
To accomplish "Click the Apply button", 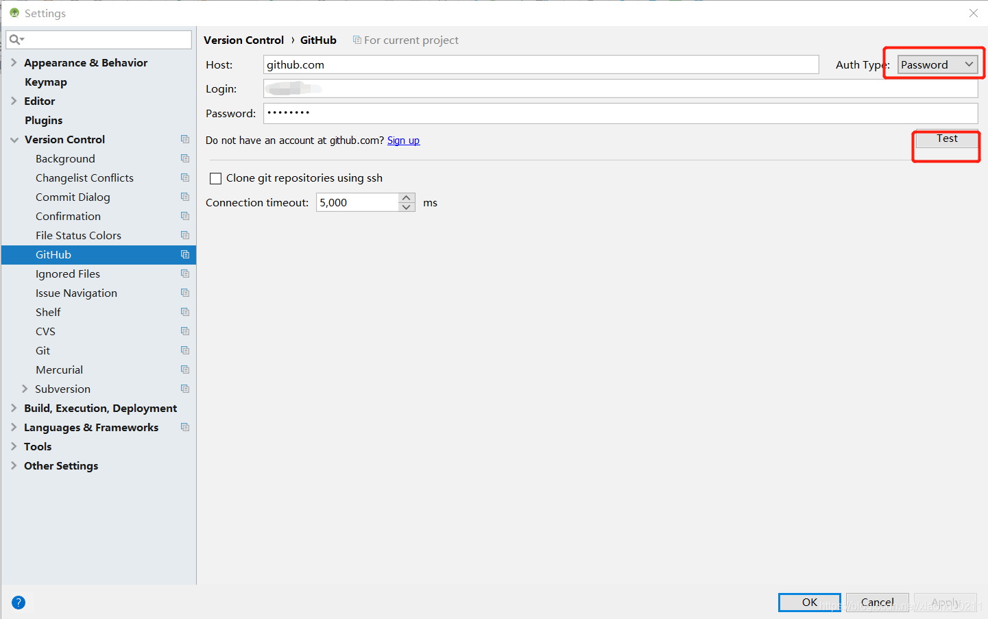I will point(945,602).
